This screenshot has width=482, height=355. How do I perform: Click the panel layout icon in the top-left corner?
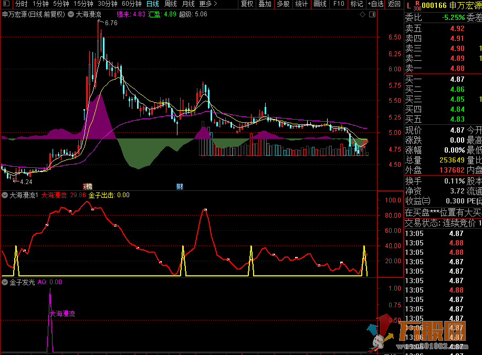6,4
